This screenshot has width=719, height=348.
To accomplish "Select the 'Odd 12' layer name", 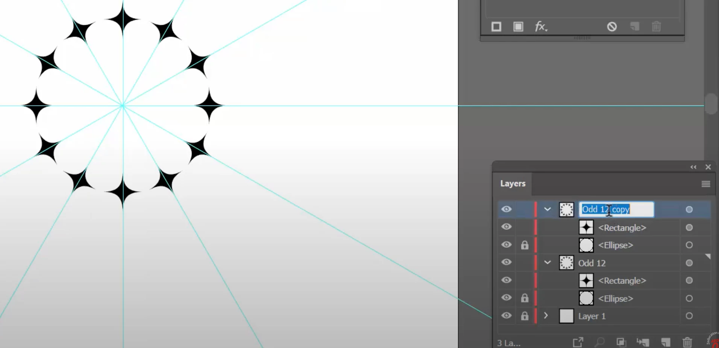I will (592, 263).
